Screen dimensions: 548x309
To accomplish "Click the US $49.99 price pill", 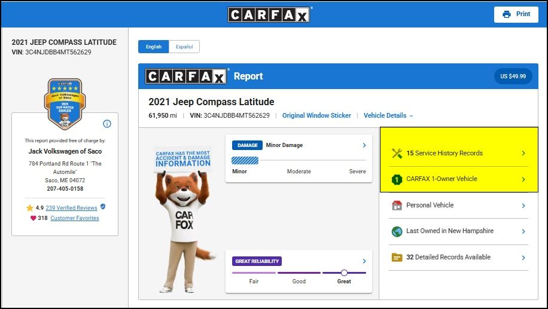I will [x=513, y=76].
